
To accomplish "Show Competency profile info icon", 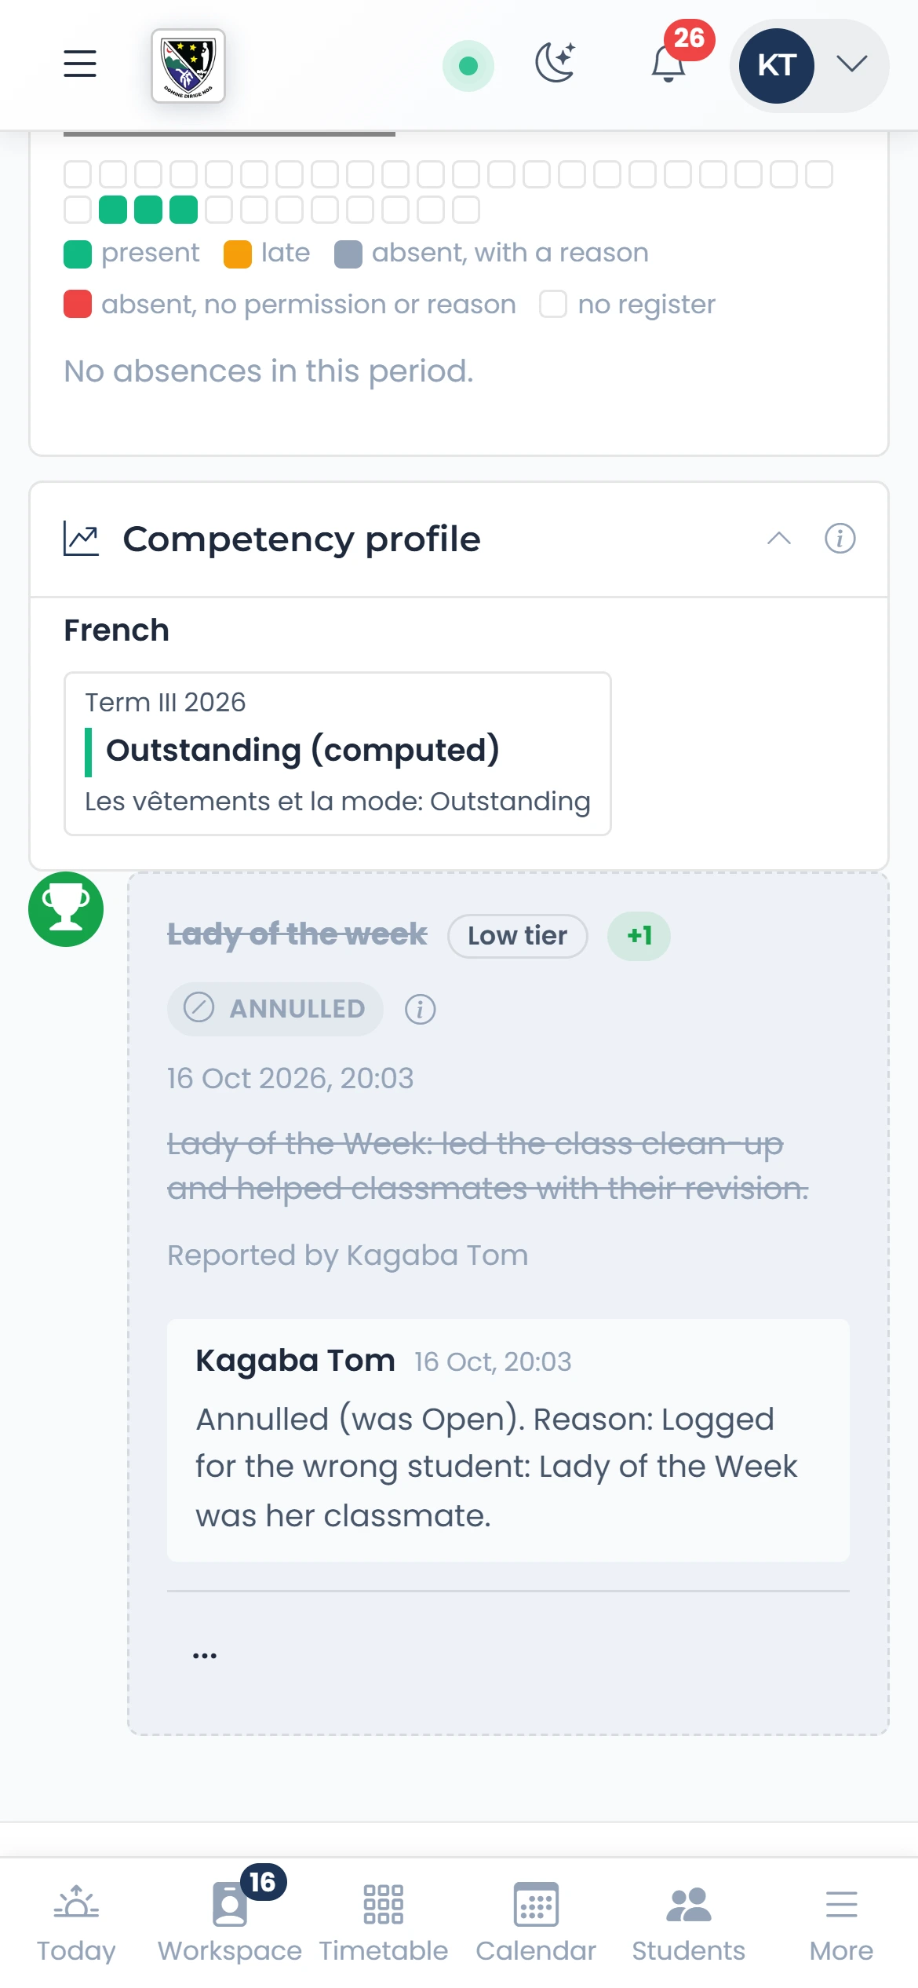I will pyautogui.click(x=840, y=539).
